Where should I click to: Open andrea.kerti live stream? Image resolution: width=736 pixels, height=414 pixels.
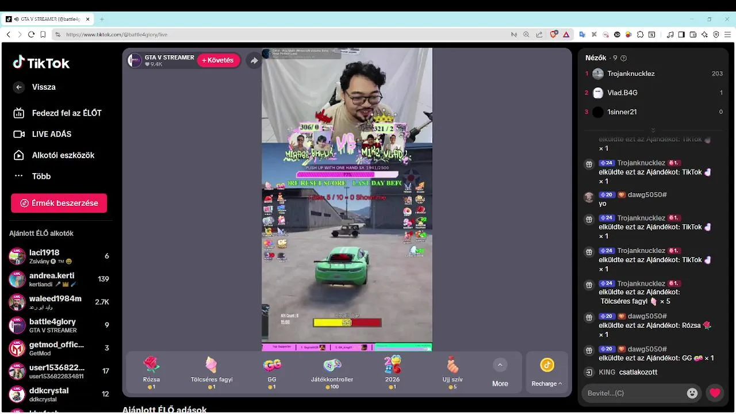(x=59, y=279)
